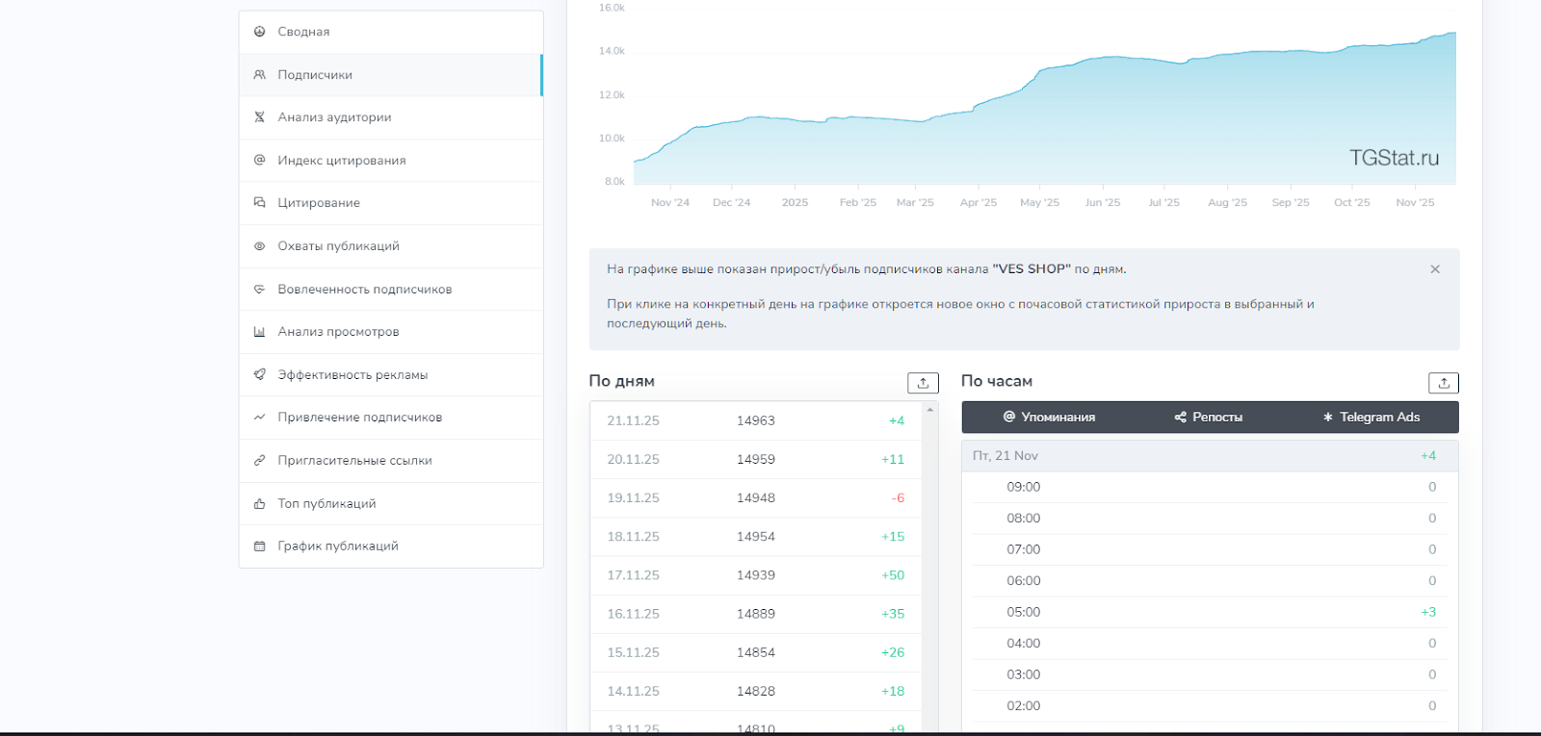Viewport: 1541px width, 736px height.
Task: Click the eye icon for Охваты публикаций
Action: [259, 246]
